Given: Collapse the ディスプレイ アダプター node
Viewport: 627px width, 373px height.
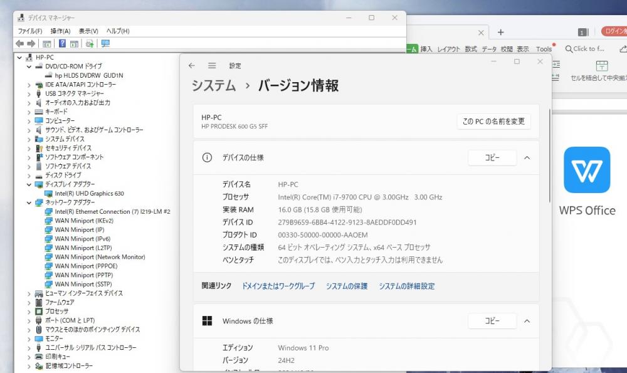Looking at the screenshot, I should [29, 185].
